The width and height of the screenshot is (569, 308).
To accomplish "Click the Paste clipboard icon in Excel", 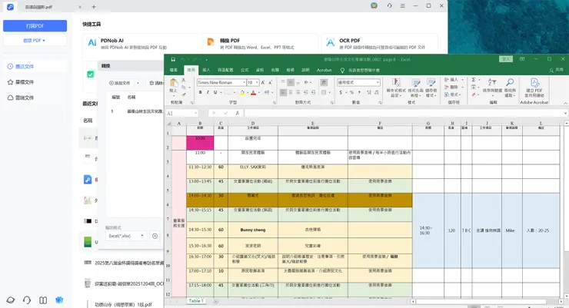I will (174, 83).
